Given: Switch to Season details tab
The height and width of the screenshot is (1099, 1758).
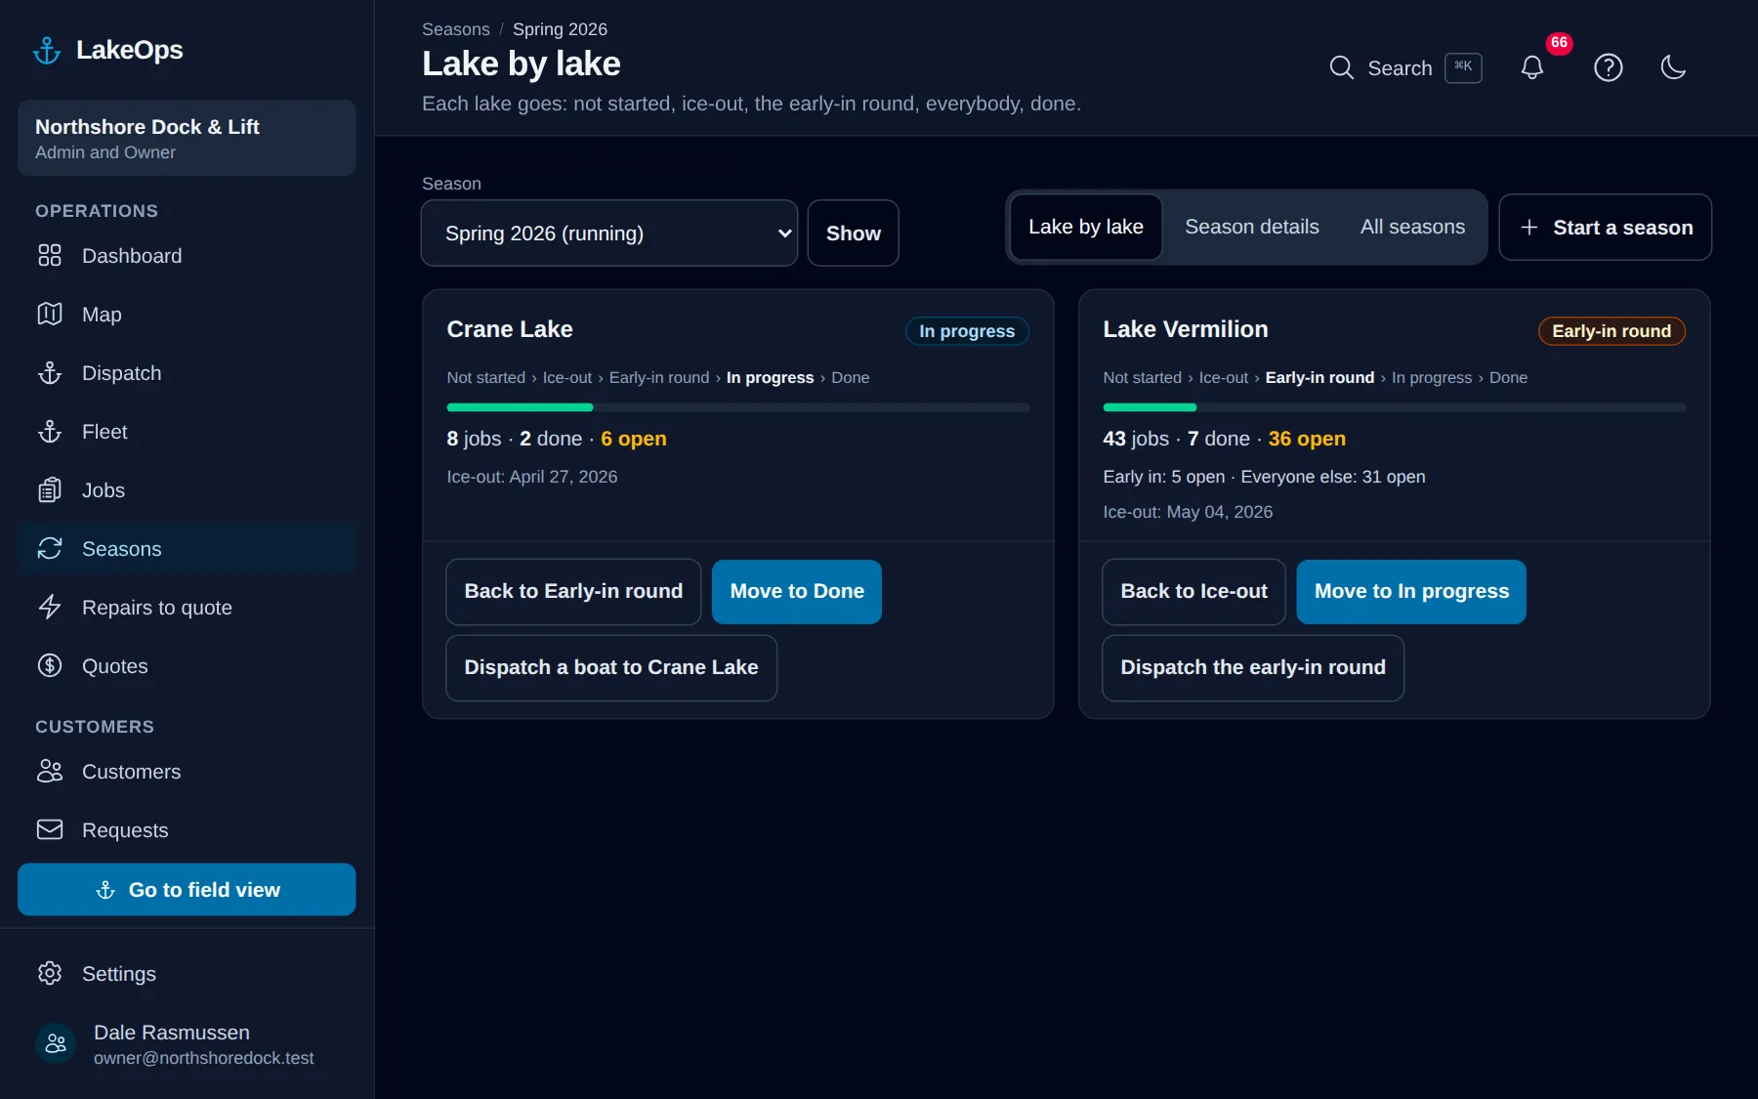Looking at the screenshot, I should [1252, 228].
